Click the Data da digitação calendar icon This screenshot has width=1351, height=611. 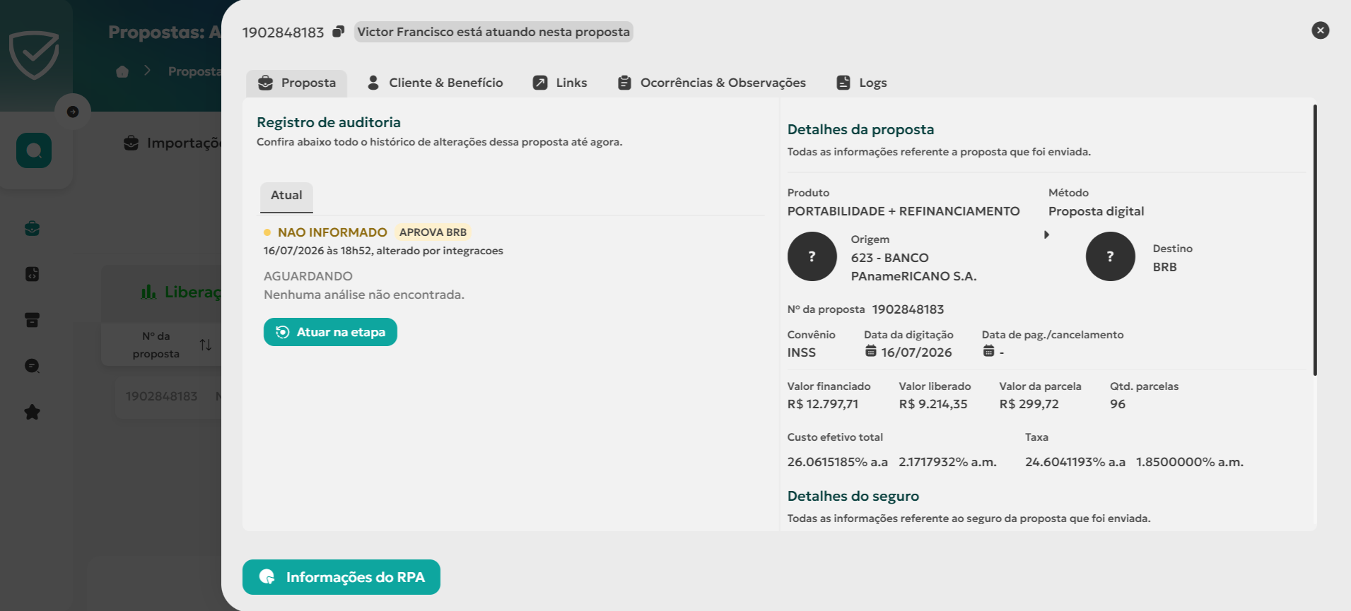871,352
